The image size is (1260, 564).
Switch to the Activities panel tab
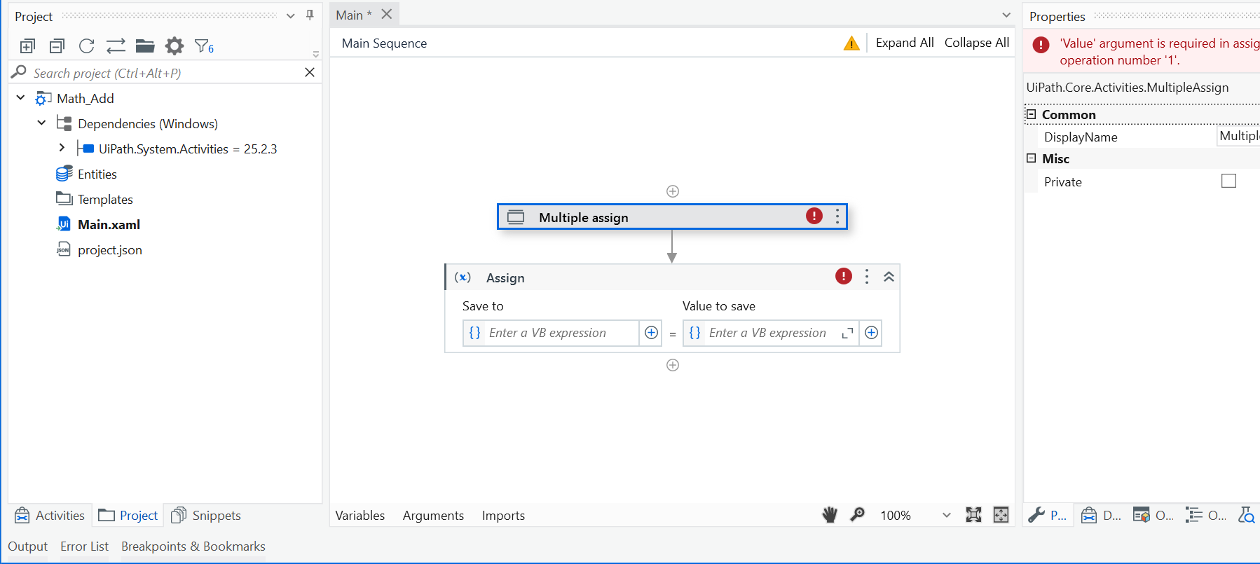point(50,515)
